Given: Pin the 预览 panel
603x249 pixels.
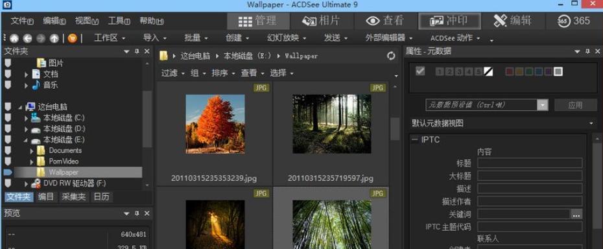Looking at the screenshot, I should pyautogui.click(x=137, y=213).
